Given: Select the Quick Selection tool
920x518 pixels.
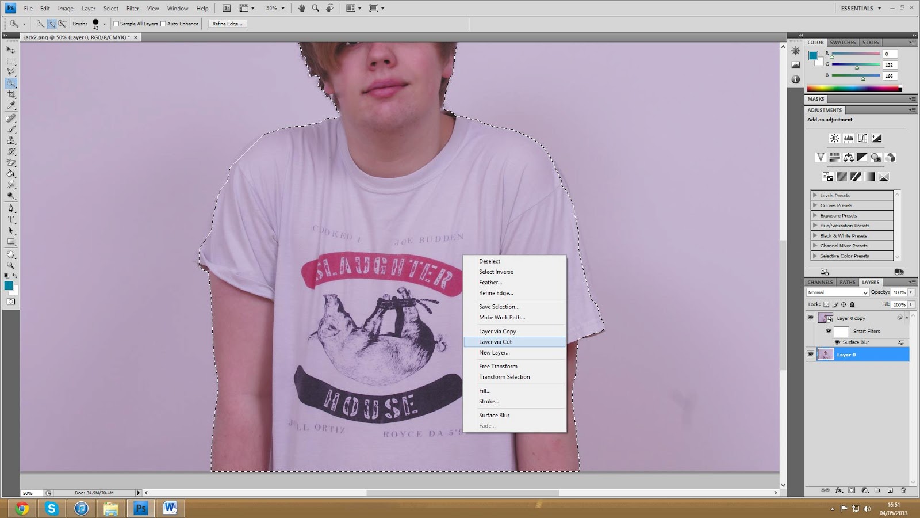Looking at the screenshot, I should point(10,82).
